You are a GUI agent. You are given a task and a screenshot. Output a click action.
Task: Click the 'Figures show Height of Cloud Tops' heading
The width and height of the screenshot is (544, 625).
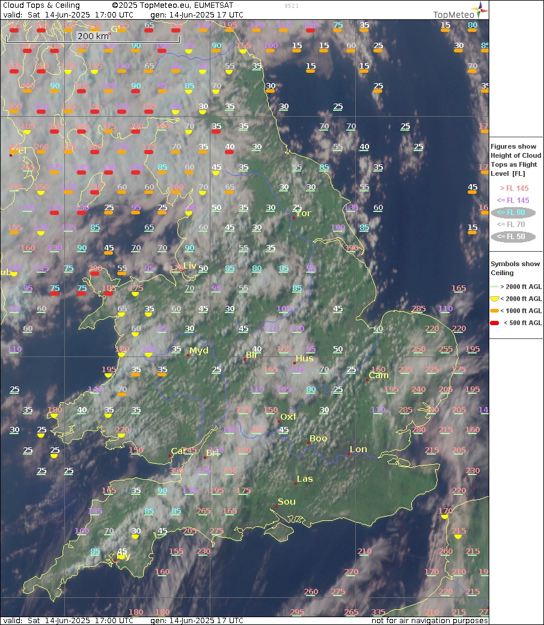coord(516,160)
